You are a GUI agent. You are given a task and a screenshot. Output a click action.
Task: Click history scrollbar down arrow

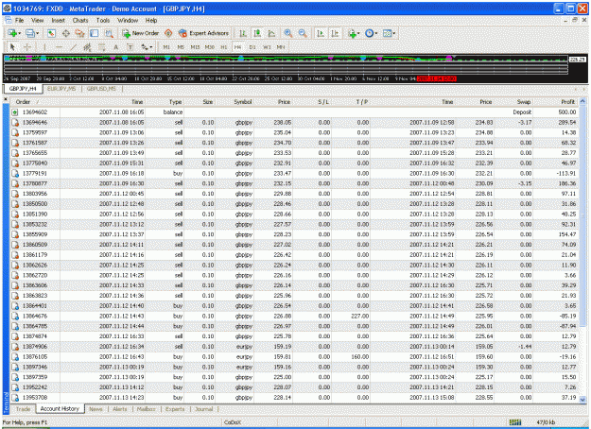(x=582, y=400)
